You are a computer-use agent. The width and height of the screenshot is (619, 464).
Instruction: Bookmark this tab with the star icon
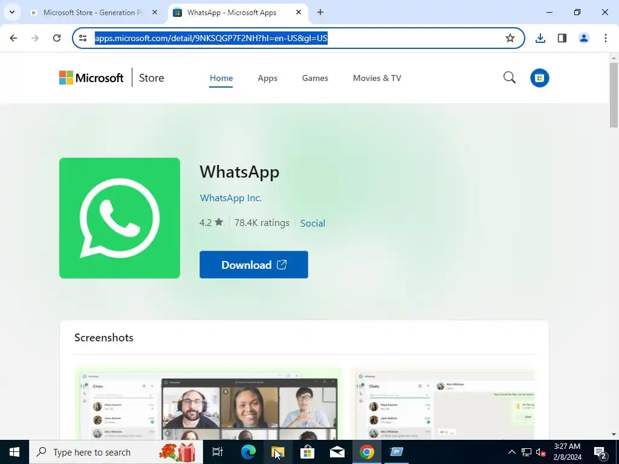(510, 38)
